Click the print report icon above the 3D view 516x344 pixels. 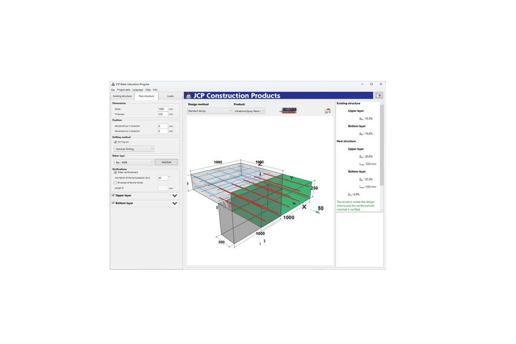pos(328,111)
